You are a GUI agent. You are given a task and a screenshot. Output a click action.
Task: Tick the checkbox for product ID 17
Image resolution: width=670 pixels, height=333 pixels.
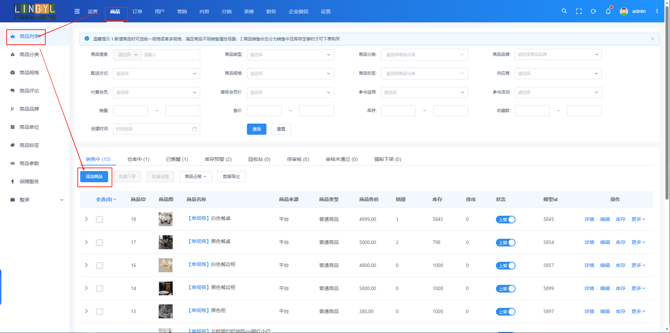[100, 243]
